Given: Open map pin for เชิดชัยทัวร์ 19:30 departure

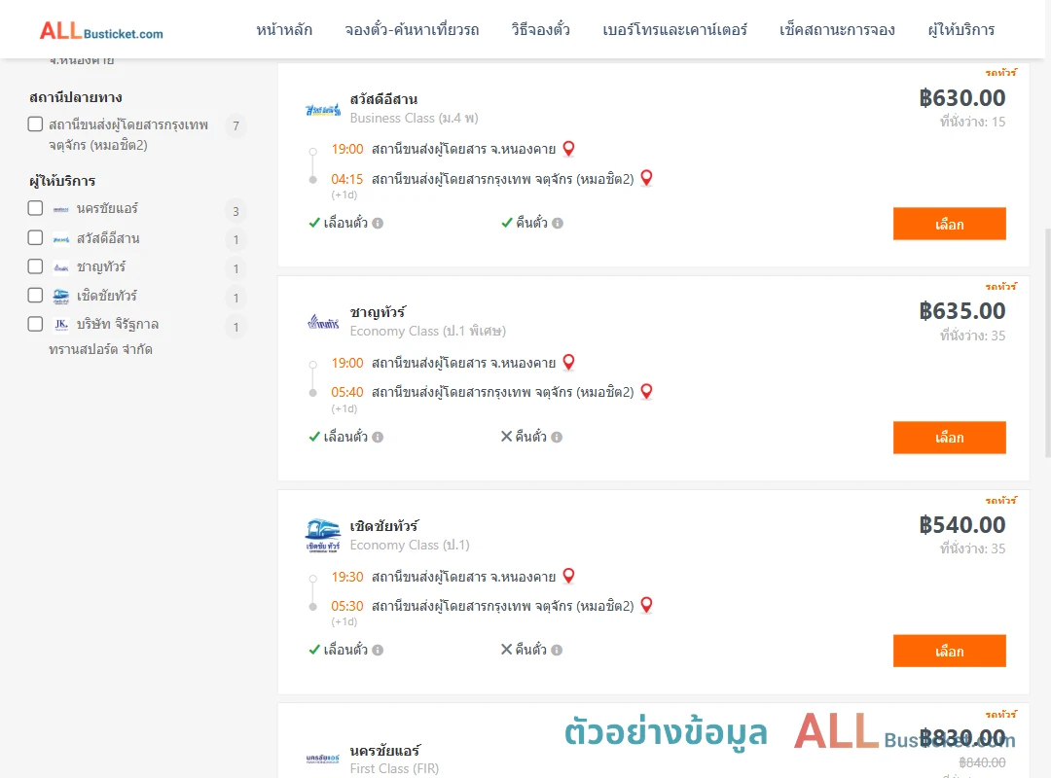Looking at the screenshot, I should [568, 577].
